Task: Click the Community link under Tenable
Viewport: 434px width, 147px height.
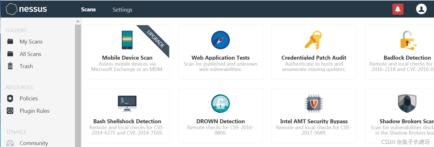Action: point(34,143)
